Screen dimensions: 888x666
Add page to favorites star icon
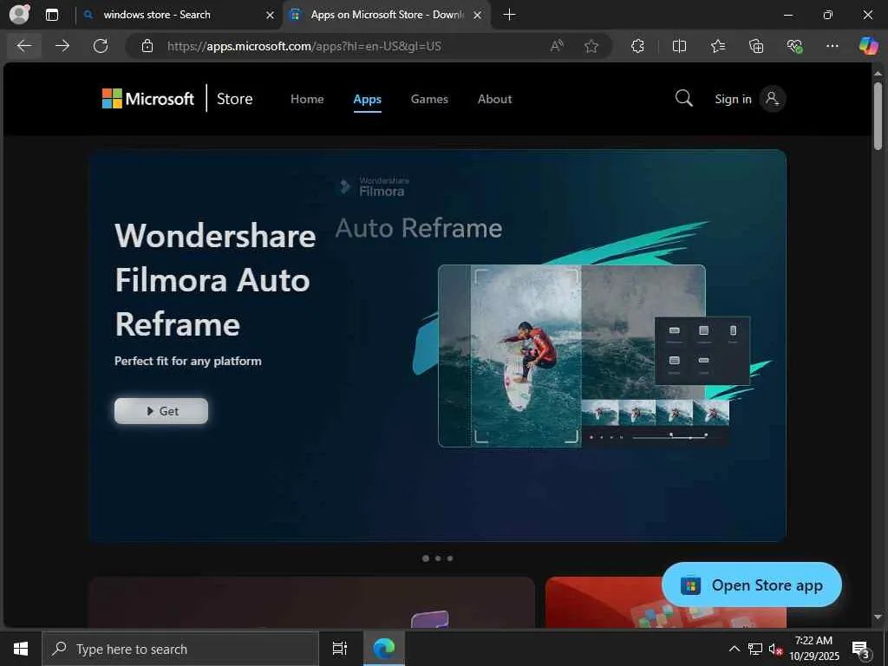[591, 46]
